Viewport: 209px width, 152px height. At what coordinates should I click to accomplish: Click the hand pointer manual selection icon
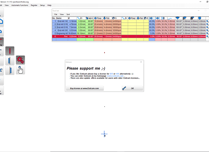(20, 70)
